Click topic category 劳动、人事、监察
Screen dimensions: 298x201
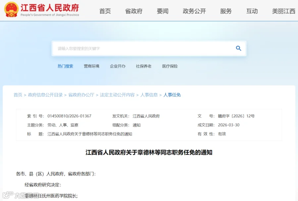(x=63, y=125)
